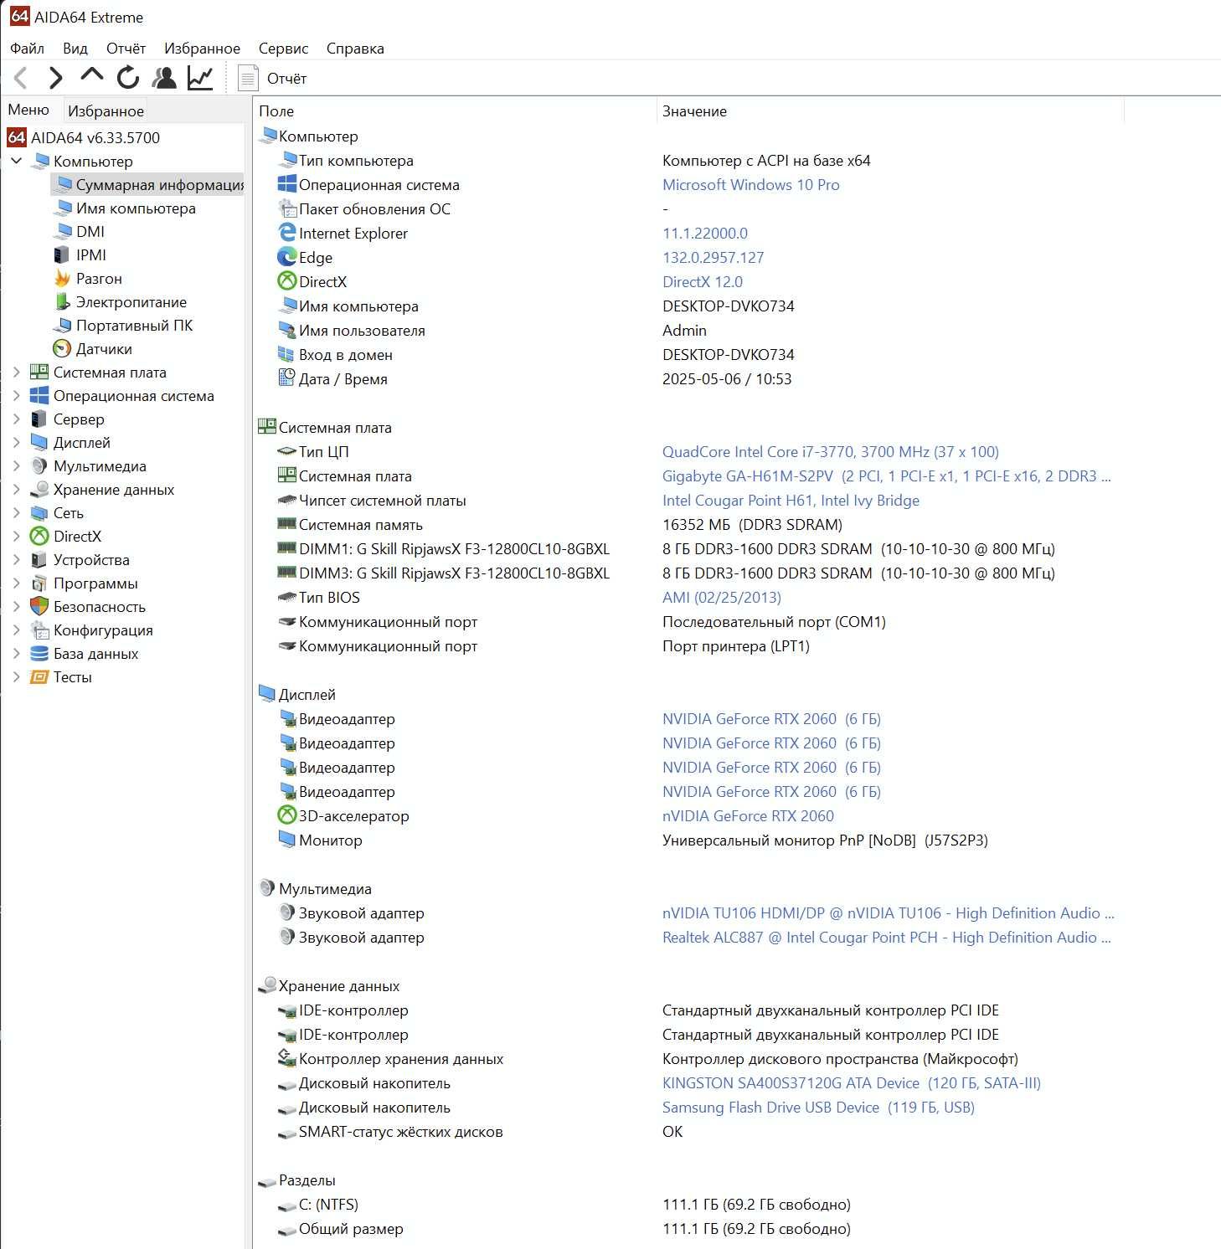The image size is (1221, 1249).
Task: Switch to the Избранное tab in sidebar
Action: coord(106,111)
